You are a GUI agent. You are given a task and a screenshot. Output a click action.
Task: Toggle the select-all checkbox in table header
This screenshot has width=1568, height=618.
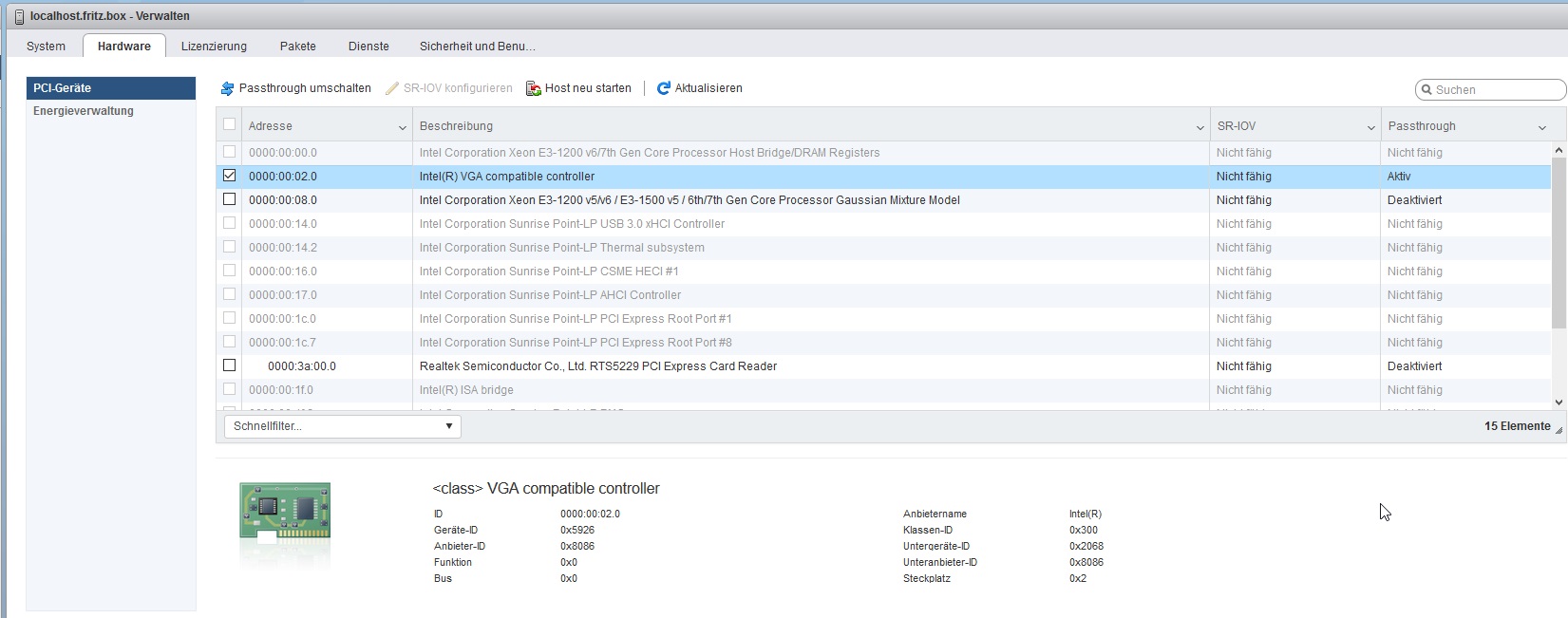229,124
